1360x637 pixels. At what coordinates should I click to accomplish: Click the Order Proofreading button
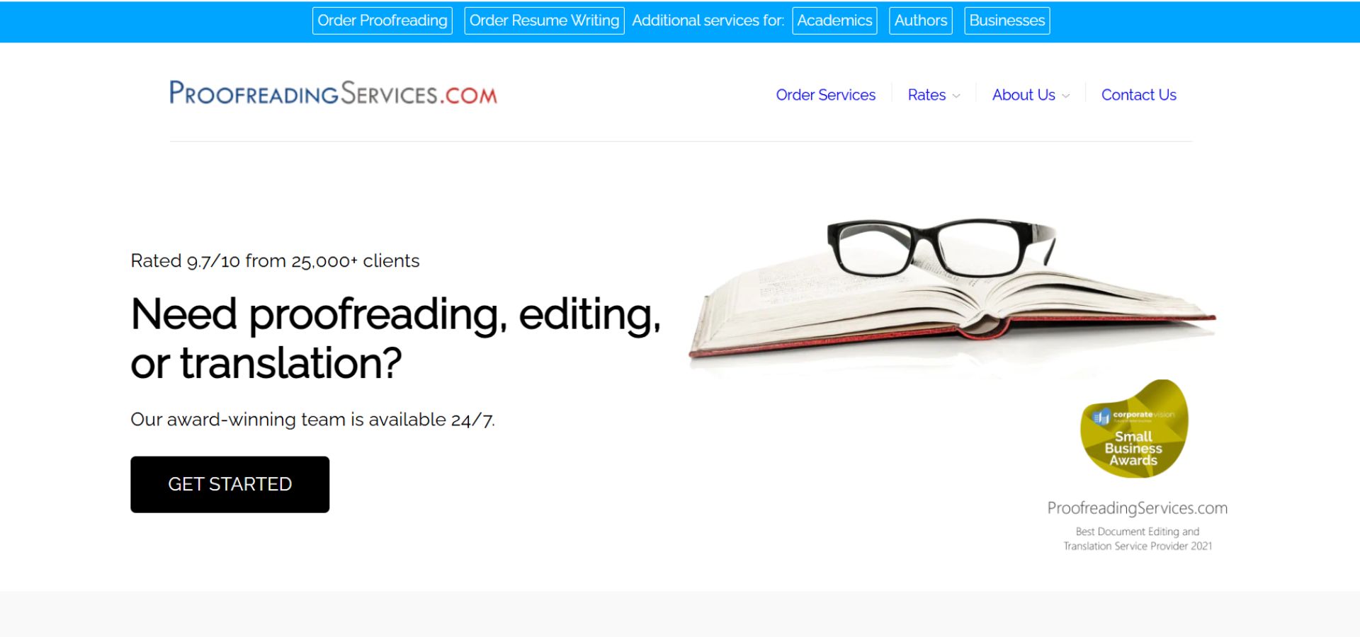click(382, 21)
